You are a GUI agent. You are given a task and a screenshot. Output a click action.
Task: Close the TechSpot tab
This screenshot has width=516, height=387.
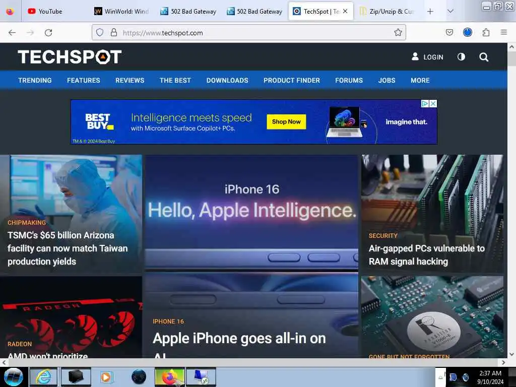click(345, 11)
